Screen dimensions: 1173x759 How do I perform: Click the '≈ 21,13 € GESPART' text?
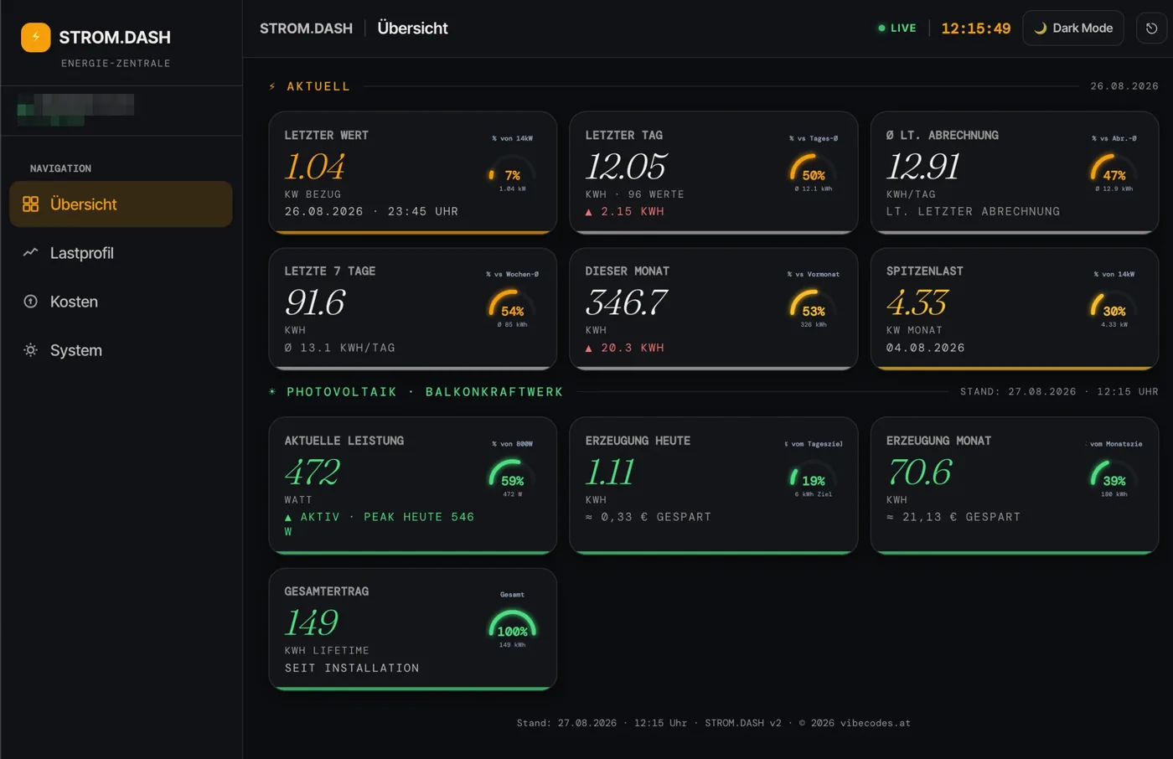(x=953, y=518)
